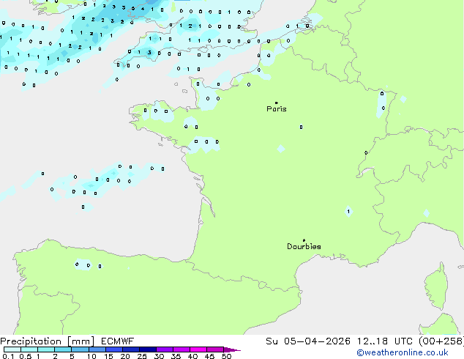Image resolution: width=464 pixels, height=359 pixels.
Task: Click the precipitation value '4' on the map
Action: click(143, 9)
